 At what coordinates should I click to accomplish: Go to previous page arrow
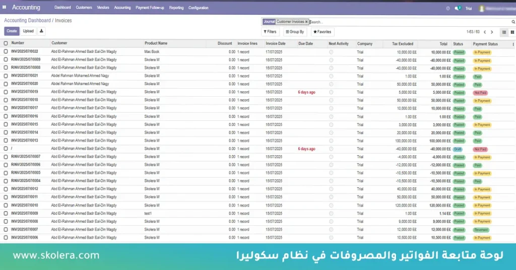pyautogui.click(x=485, y=32)
